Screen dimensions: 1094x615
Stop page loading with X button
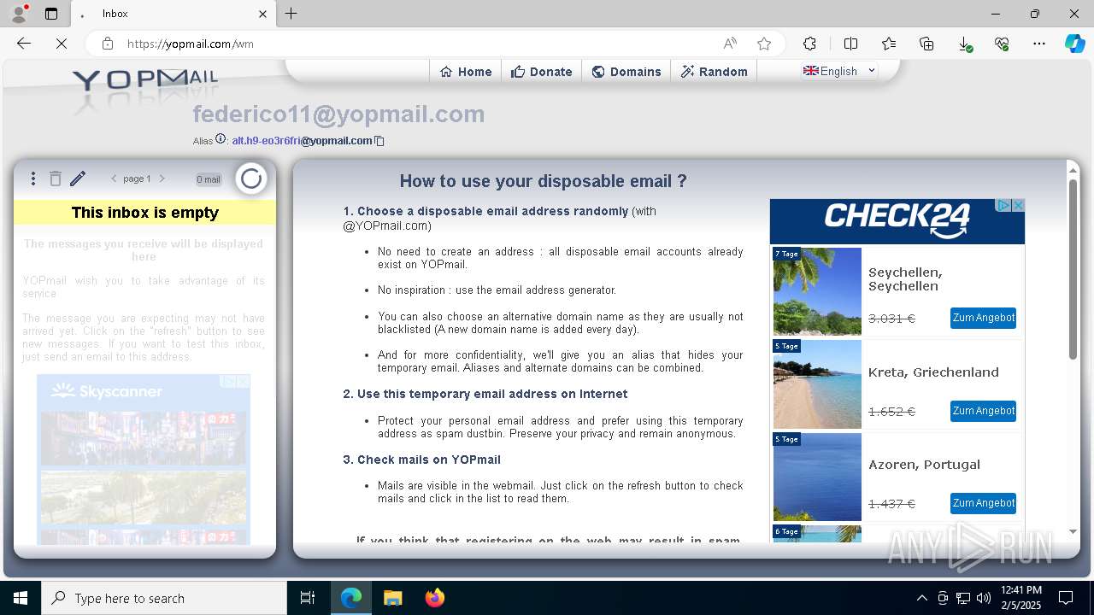click(62, 44)
